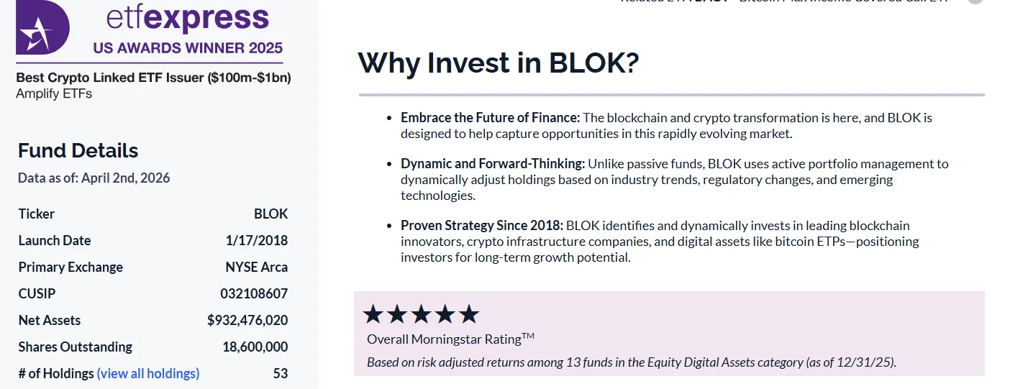
Task: Click the second Morningstar rating star
Action: coord(397,314)
